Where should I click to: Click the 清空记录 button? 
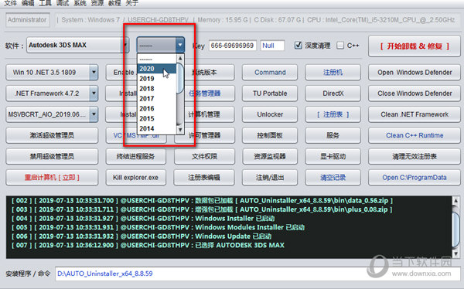pyautogui.click(x=333, y=178)
